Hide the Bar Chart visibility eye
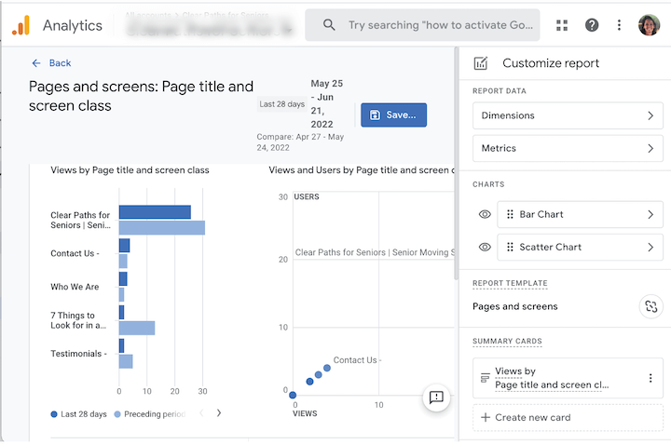Viewport: 671px width, 445px height. click(485, 214)
